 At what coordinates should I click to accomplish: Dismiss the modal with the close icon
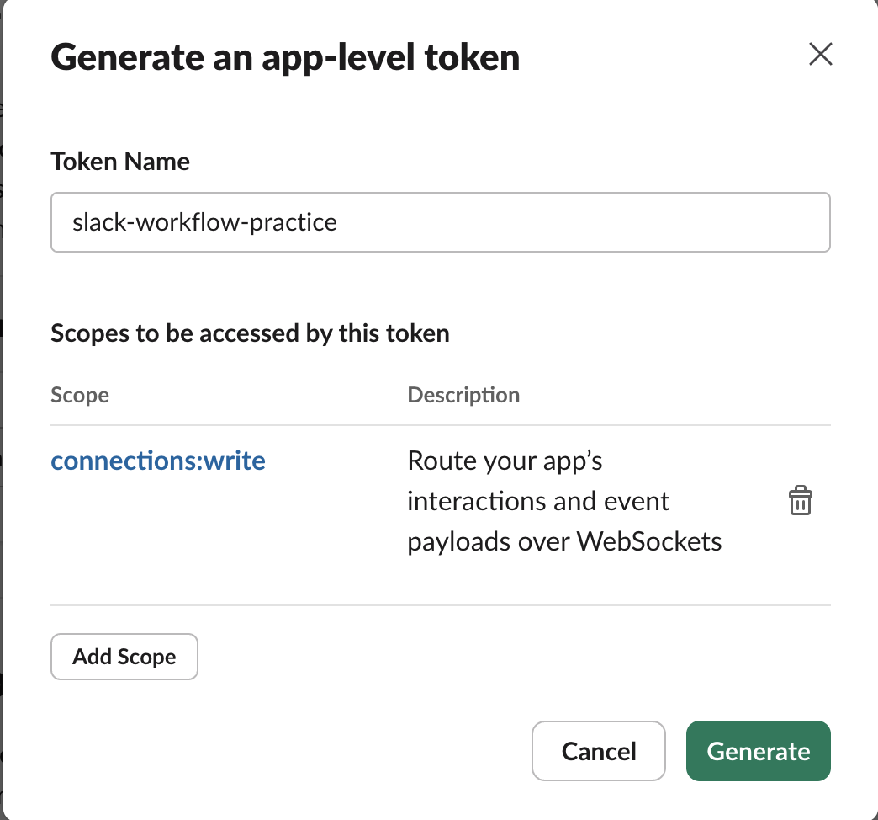[820, 54]
